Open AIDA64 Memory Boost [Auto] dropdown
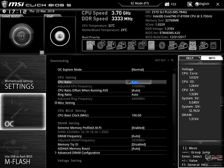 pyautogui.click(x=136, y=148)
